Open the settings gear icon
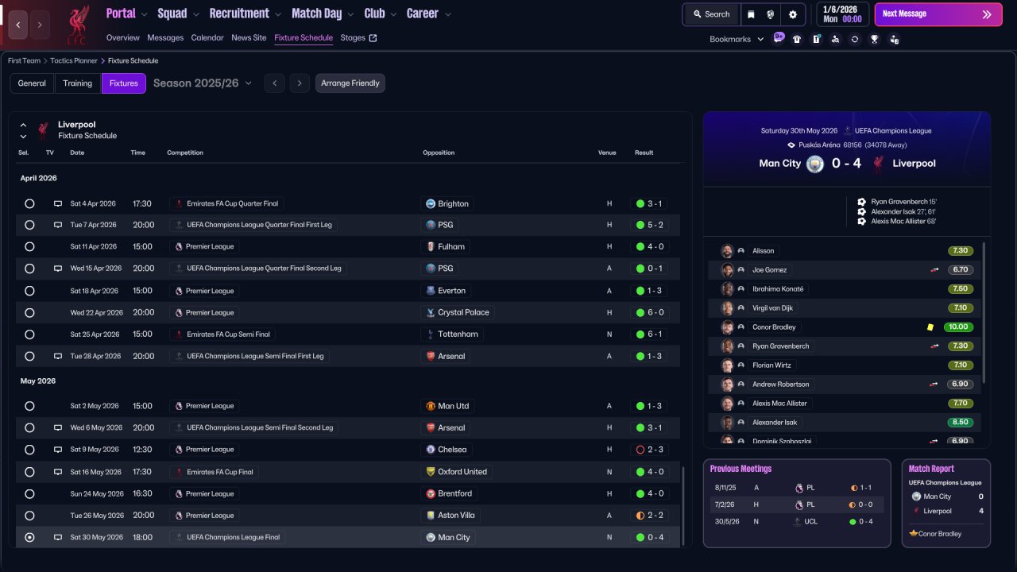 click(x=792, y=14)
